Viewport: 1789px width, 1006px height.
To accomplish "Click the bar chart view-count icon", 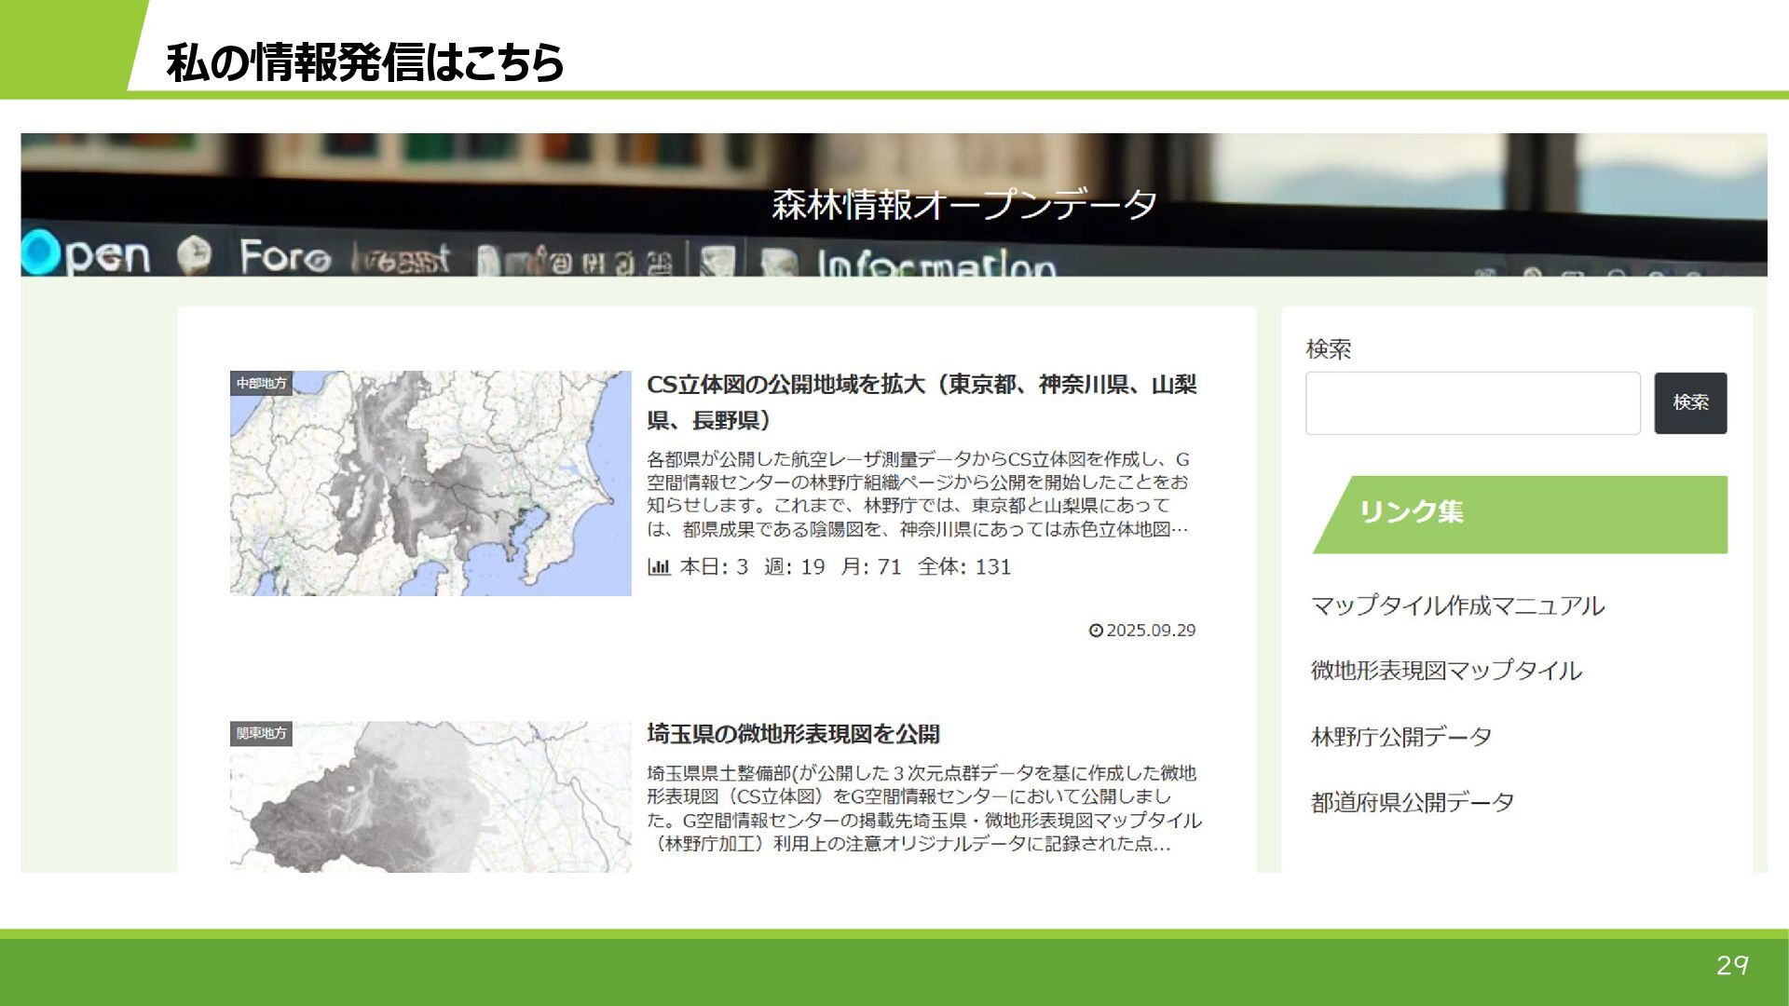I will tap(659, 566).
